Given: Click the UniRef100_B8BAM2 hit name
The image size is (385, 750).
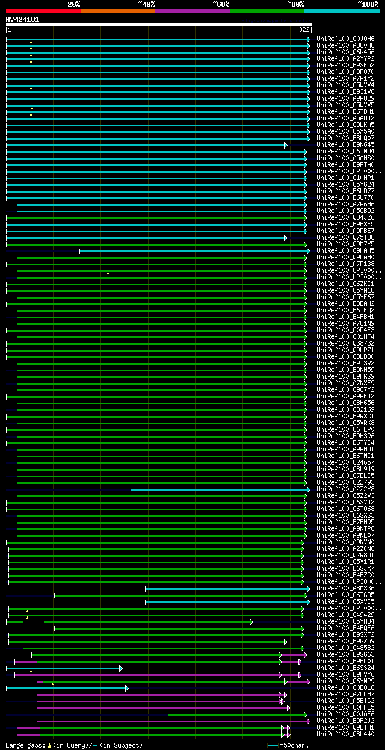Looking at the screenshot, I should [x=345, y=303].
